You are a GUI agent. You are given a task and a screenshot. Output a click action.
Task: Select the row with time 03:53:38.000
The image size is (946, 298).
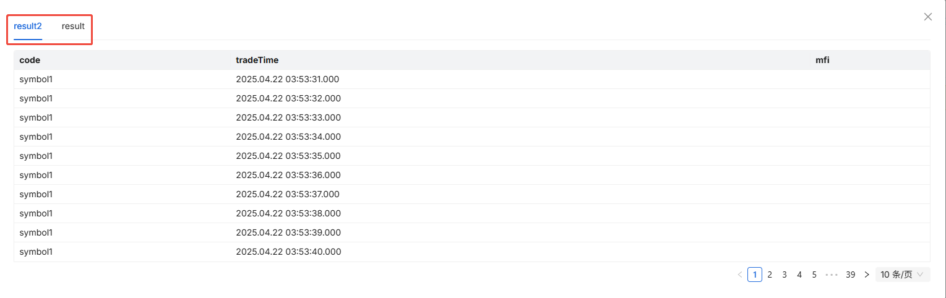288,213
